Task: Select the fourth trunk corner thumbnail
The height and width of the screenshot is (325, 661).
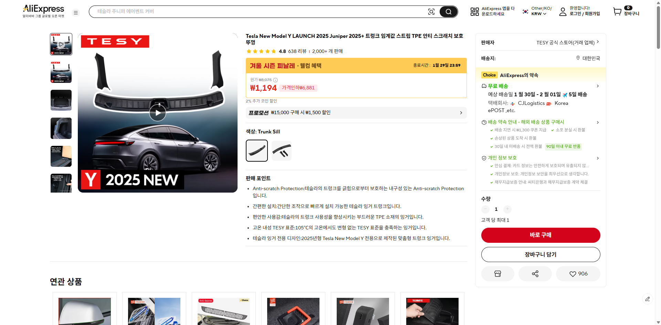Action: [61, 128]
